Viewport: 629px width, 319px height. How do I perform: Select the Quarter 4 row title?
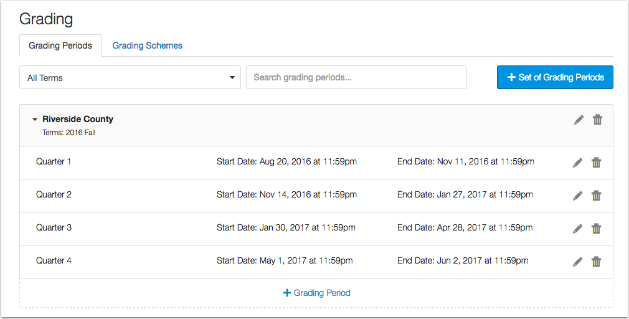54,260
